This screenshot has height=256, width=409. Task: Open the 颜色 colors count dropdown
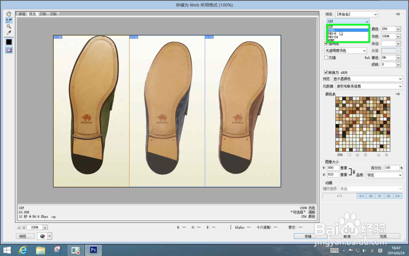tap(398, 29)
